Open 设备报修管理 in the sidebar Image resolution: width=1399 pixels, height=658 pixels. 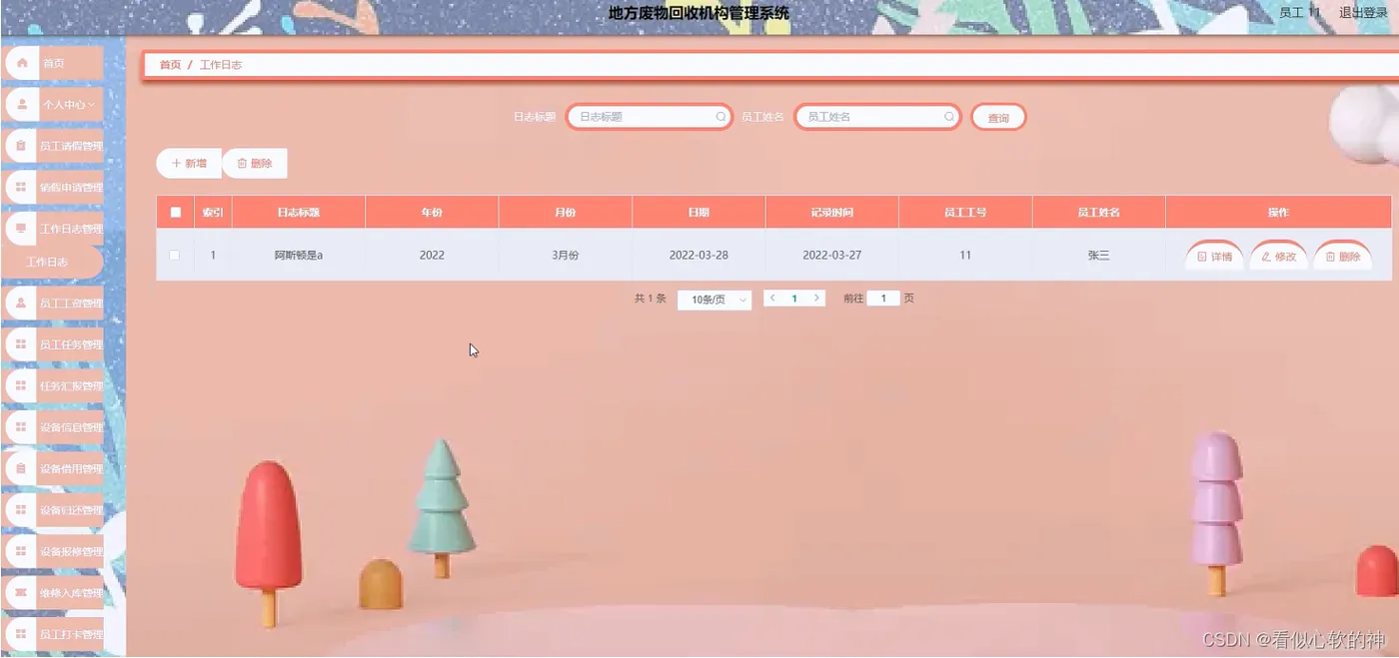(55, 551)
